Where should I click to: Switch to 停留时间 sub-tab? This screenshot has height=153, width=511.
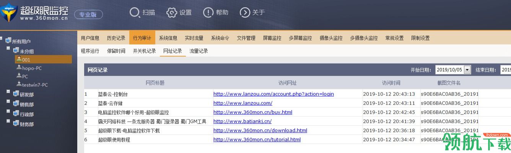click(116, 51)
